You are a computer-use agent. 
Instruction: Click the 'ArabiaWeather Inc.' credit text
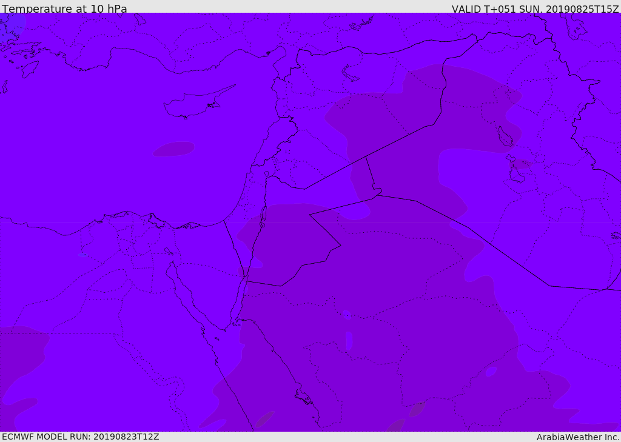(578, 437)
